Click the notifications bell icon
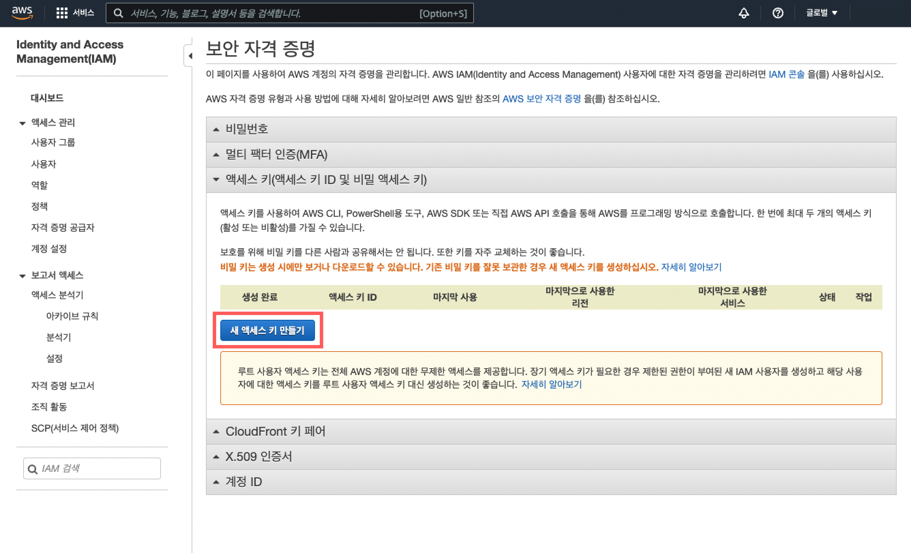The height and width of the screenshot is (553, 911). tap(744, 13)
